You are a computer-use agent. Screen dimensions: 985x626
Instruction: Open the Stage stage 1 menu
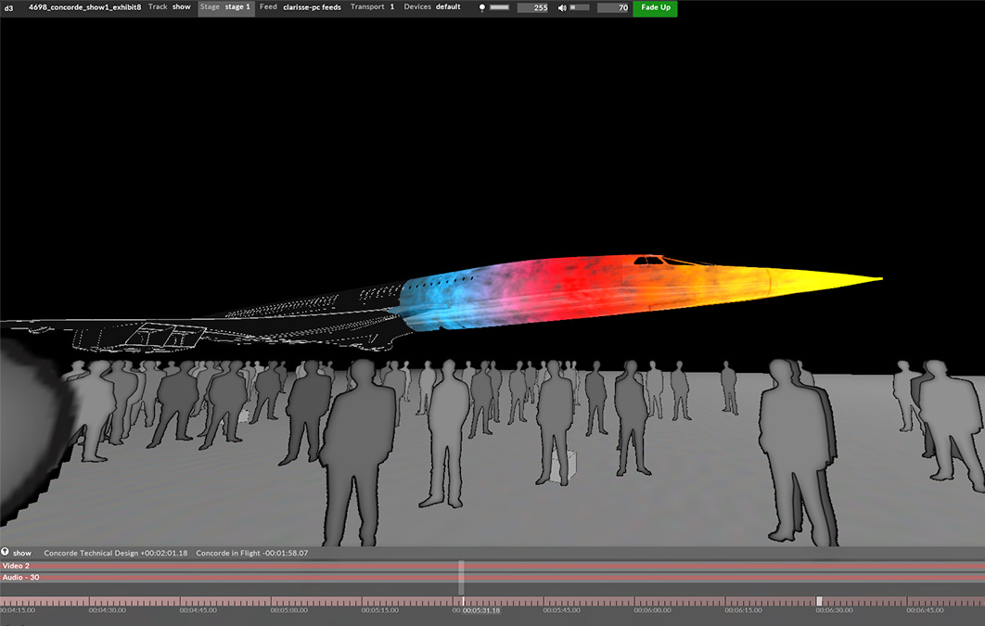click(226, 7)
